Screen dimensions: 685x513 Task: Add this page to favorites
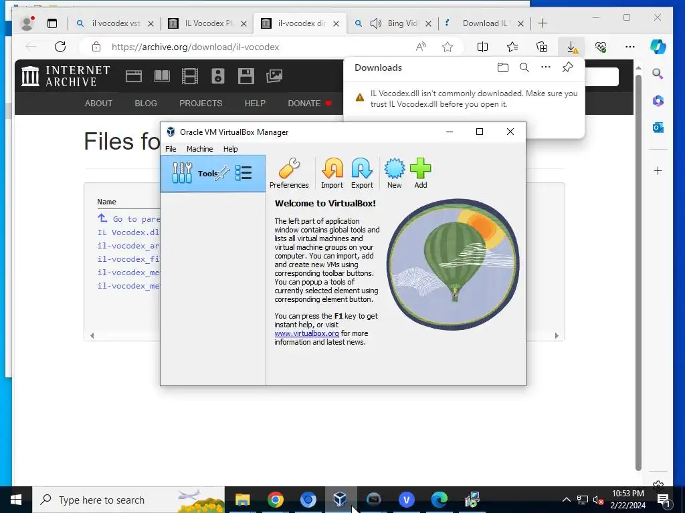click(x=448, y=47)
